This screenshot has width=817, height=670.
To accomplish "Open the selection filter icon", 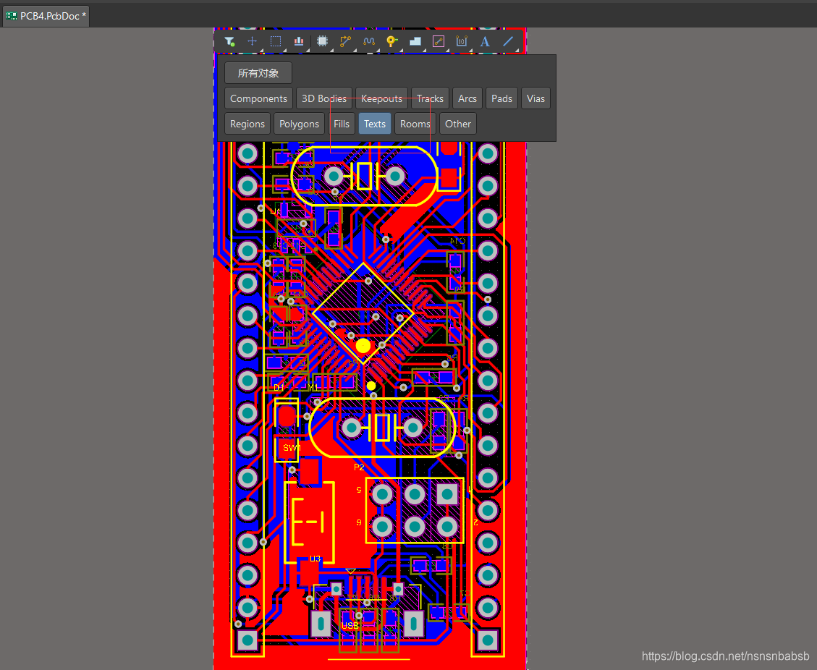I will click(x=229, y=42).
